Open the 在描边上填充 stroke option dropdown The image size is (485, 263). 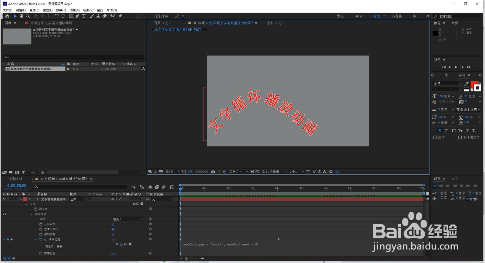tap(468, 110)
